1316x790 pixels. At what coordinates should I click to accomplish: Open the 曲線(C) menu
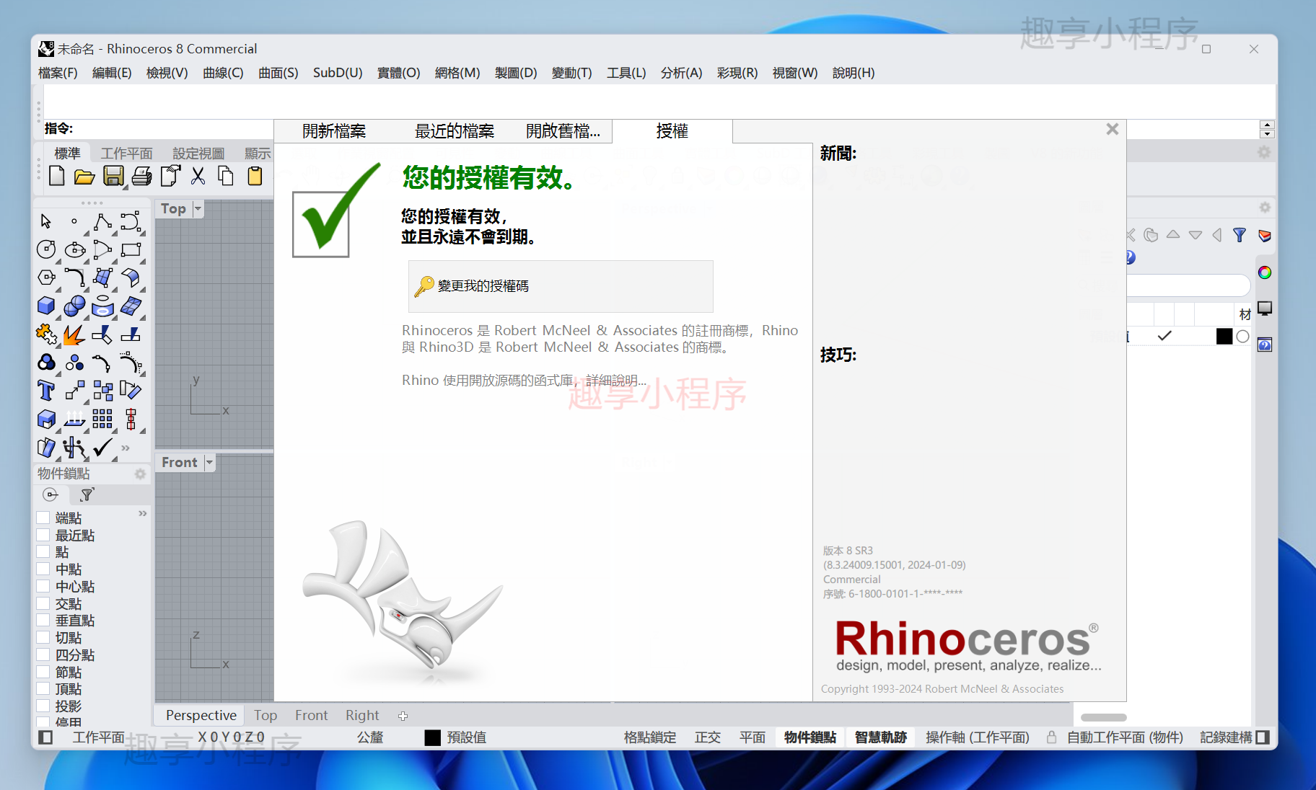click(x=223, y=73)
